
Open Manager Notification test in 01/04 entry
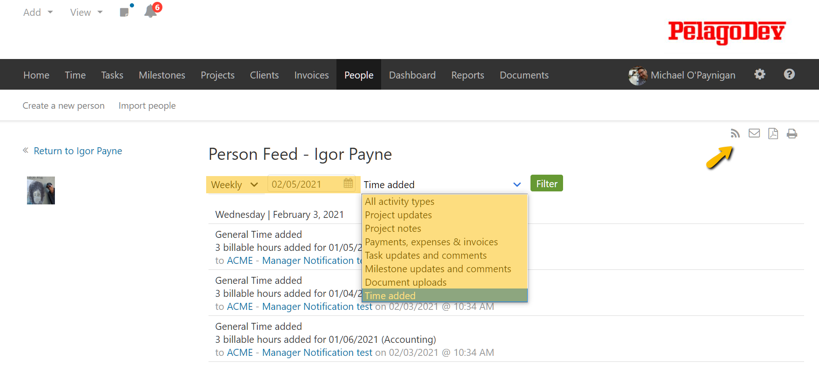pyautogui.click(x=317, y=307)
